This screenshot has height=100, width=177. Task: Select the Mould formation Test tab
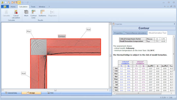pos(158,33)
